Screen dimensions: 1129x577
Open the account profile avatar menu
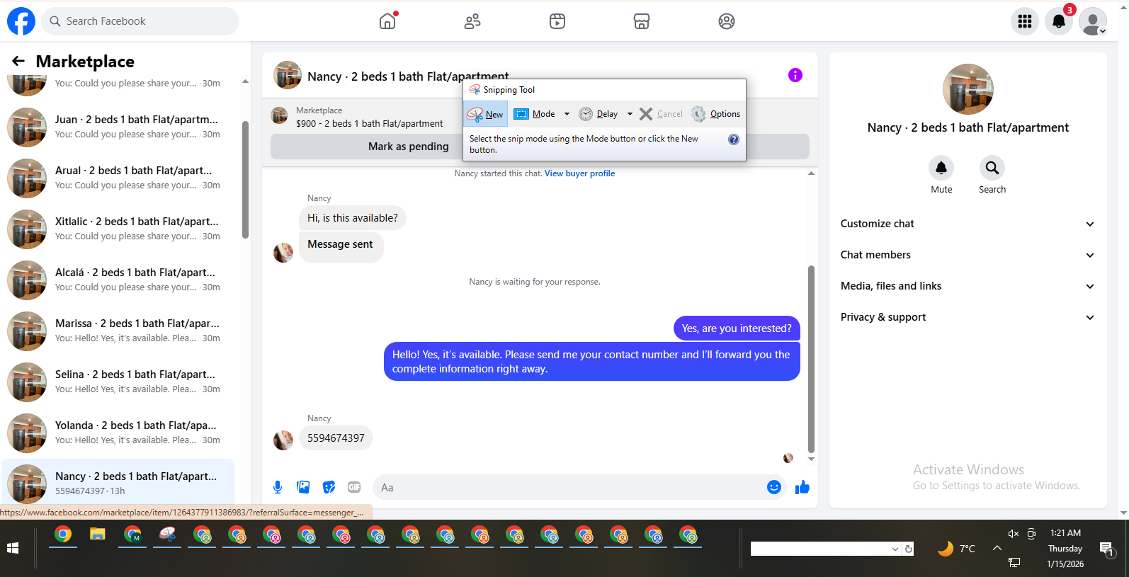coord(1093,21)
